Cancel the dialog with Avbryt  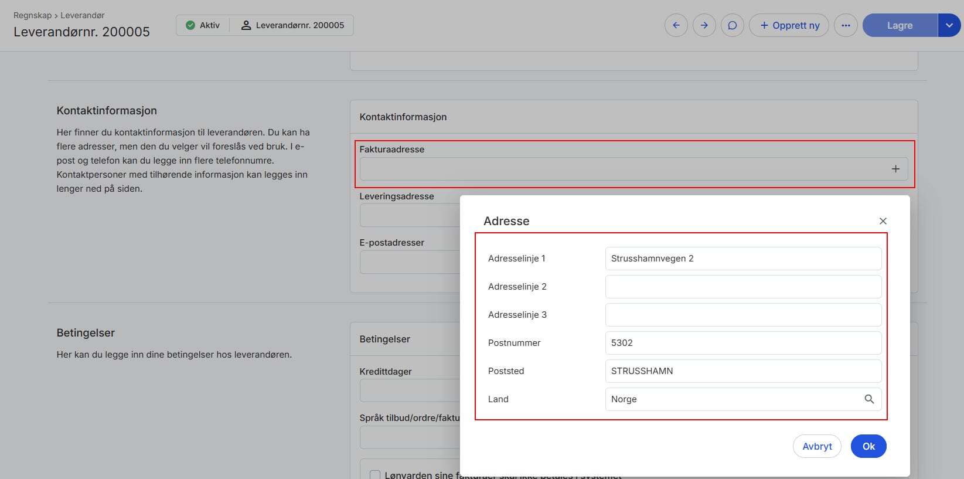coord(817,446)
